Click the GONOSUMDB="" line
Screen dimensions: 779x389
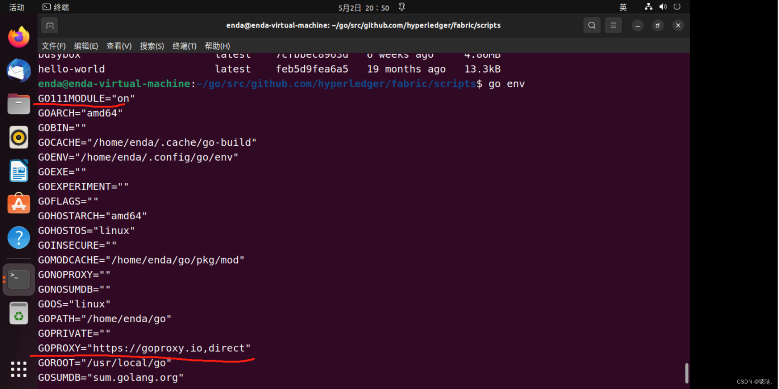(74, 289)
